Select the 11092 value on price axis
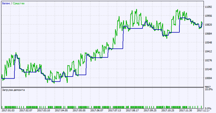 (209, 7)
